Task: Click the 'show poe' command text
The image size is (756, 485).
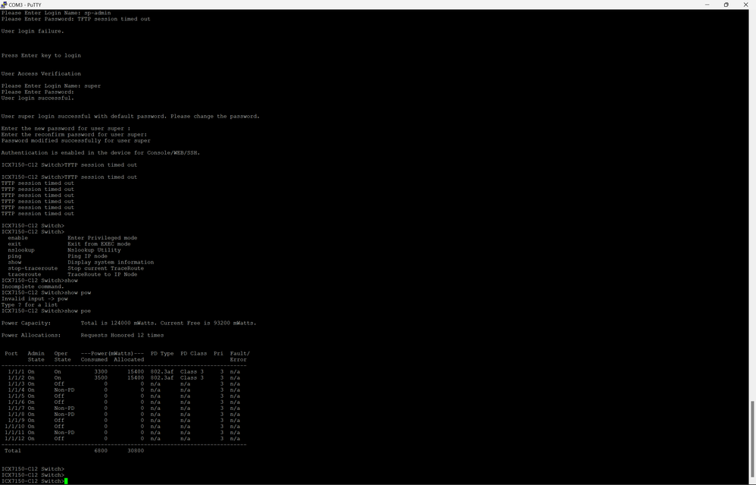Action: (x=79, y=311)
